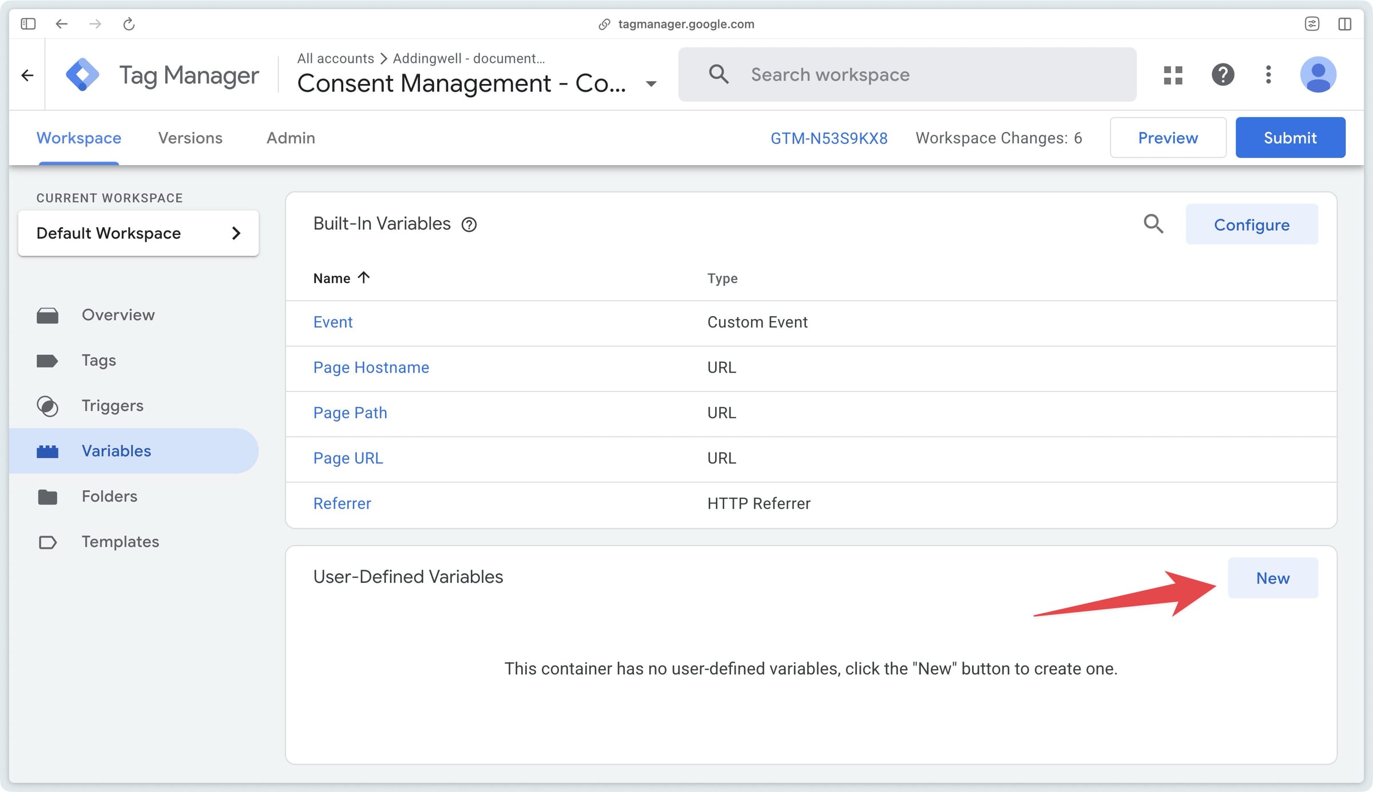Screen dimensions: 1373x792
Task: Open the Page URL variable
Action: click(348, 458)
